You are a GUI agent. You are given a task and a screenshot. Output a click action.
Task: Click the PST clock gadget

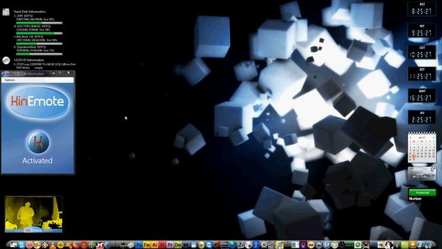point(422,9)
